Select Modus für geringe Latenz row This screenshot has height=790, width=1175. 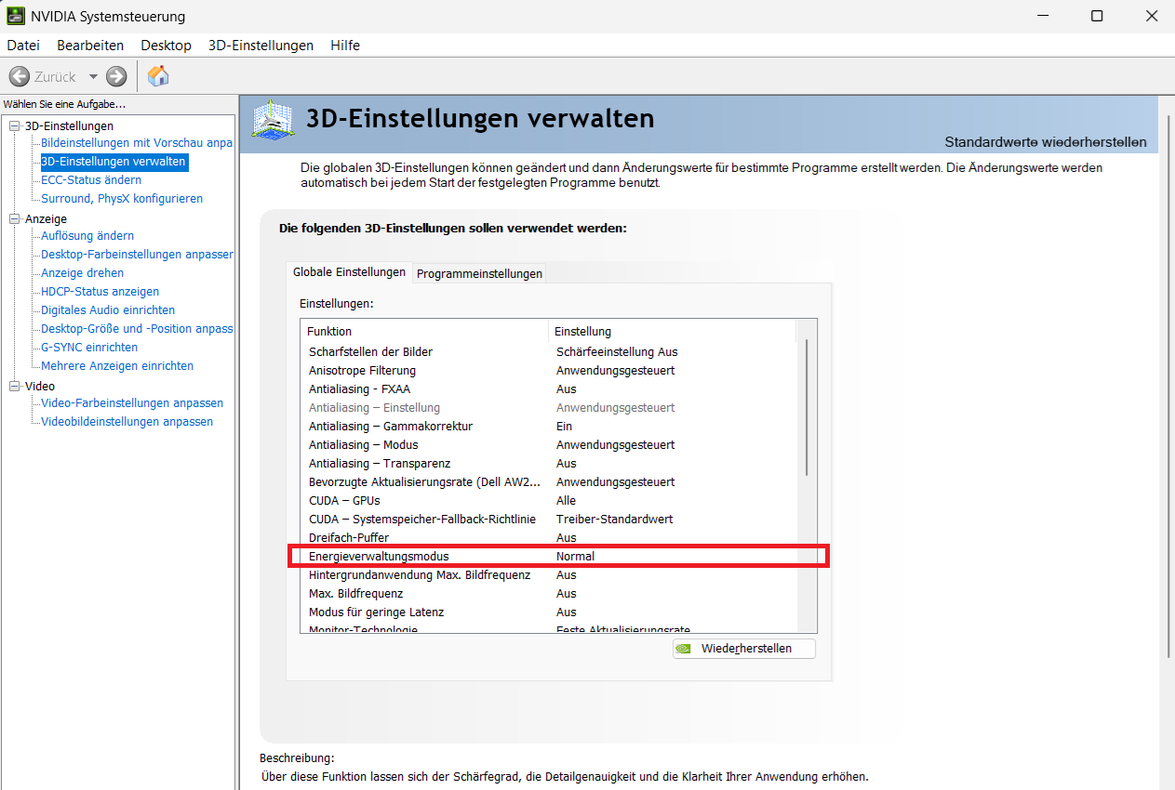tap(549, 612)
